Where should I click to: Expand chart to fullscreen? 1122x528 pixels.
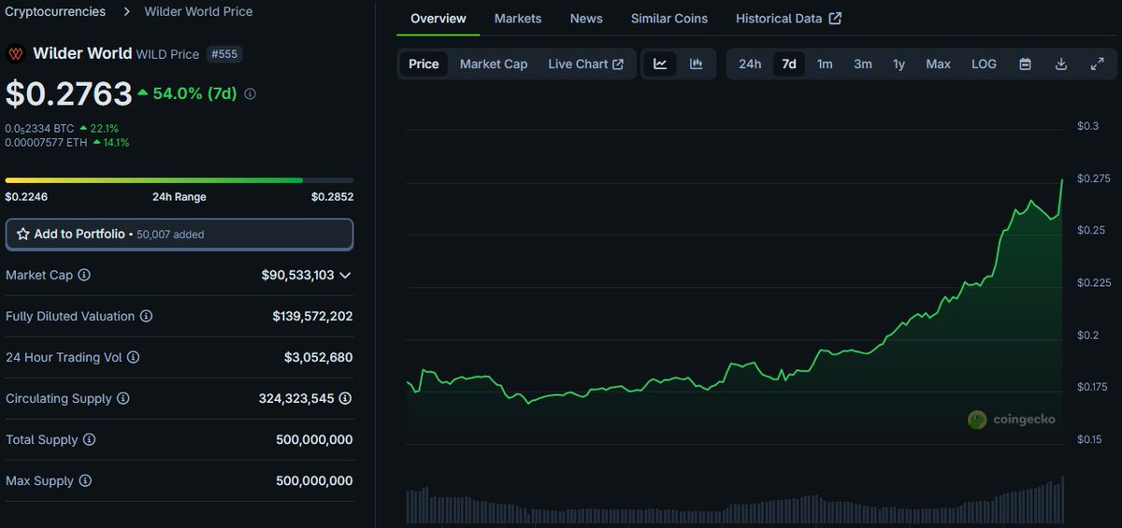[1098, 64]
